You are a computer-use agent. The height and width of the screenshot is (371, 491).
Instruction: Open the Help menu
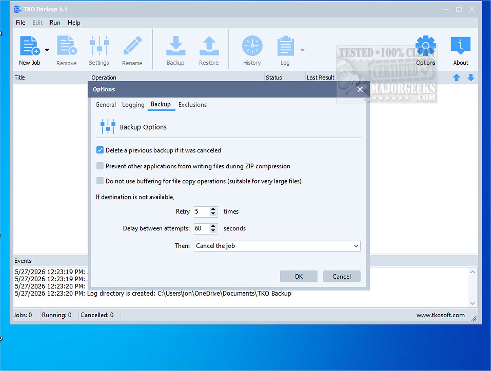pos(74,23)
